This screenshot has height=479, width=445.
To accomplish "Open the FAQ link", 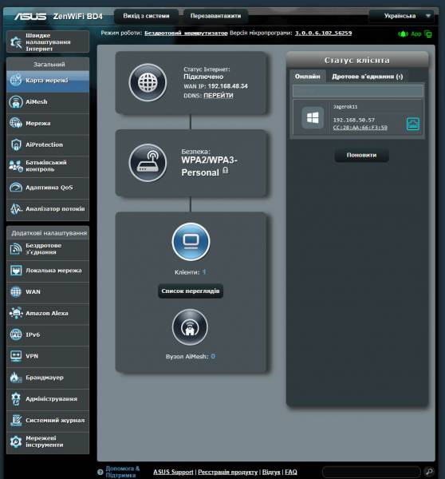I will [x=291, y=472].
